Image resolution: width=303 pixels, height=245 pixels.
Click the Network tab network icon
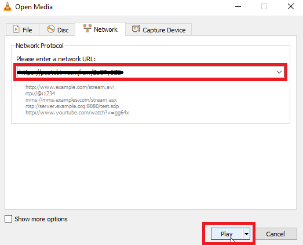(x=87, y=28)
